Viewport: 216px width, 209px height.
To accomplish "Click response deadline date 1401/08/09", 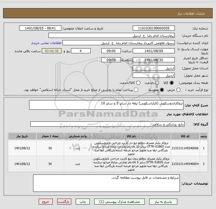I will [x=154, y=51].
